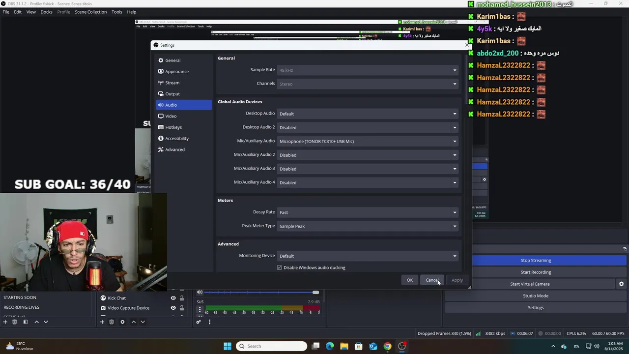The width and height of the screenshot is (629, 354).
Task: Open Mic/Auxiliary Audio 3 dropdown
Action: (x=368, y=169)
